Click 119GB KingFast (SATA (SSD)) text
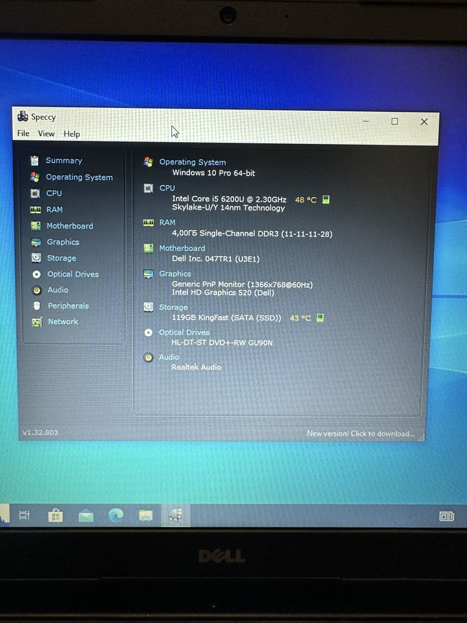467x623 pixels. click(x=227, y=318)
